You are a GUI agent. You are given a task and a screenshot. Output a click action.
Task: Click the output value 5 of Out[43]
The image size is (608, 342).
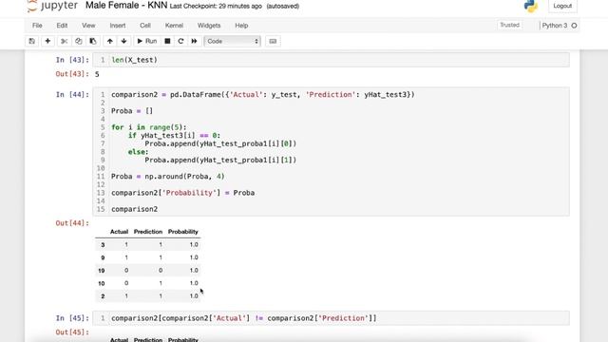coord(97,74)
